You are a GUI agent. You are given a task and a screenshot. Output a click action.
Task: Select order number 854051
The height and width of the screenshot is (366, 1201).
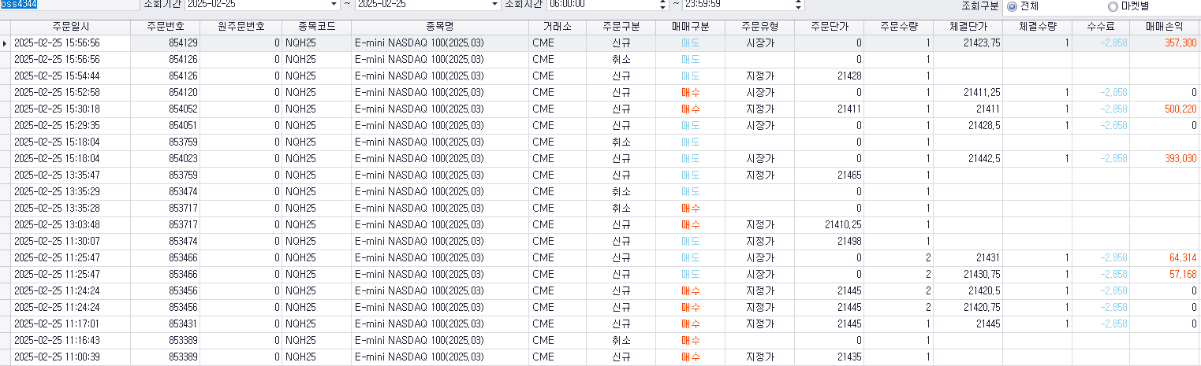pyautogui.click(x=182, y=126)
